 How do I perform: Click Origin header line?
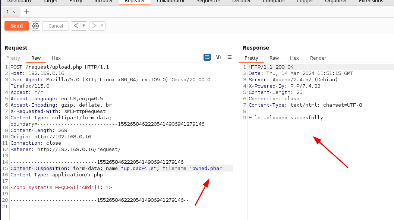(51, 137)
